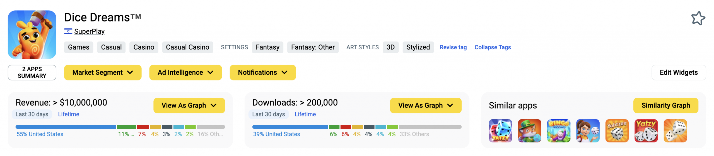Image resolution: width=714 pixels, height=156 pixels.
Task: Select Downloads Last 30 days tab
Action: tap(268, 114)
